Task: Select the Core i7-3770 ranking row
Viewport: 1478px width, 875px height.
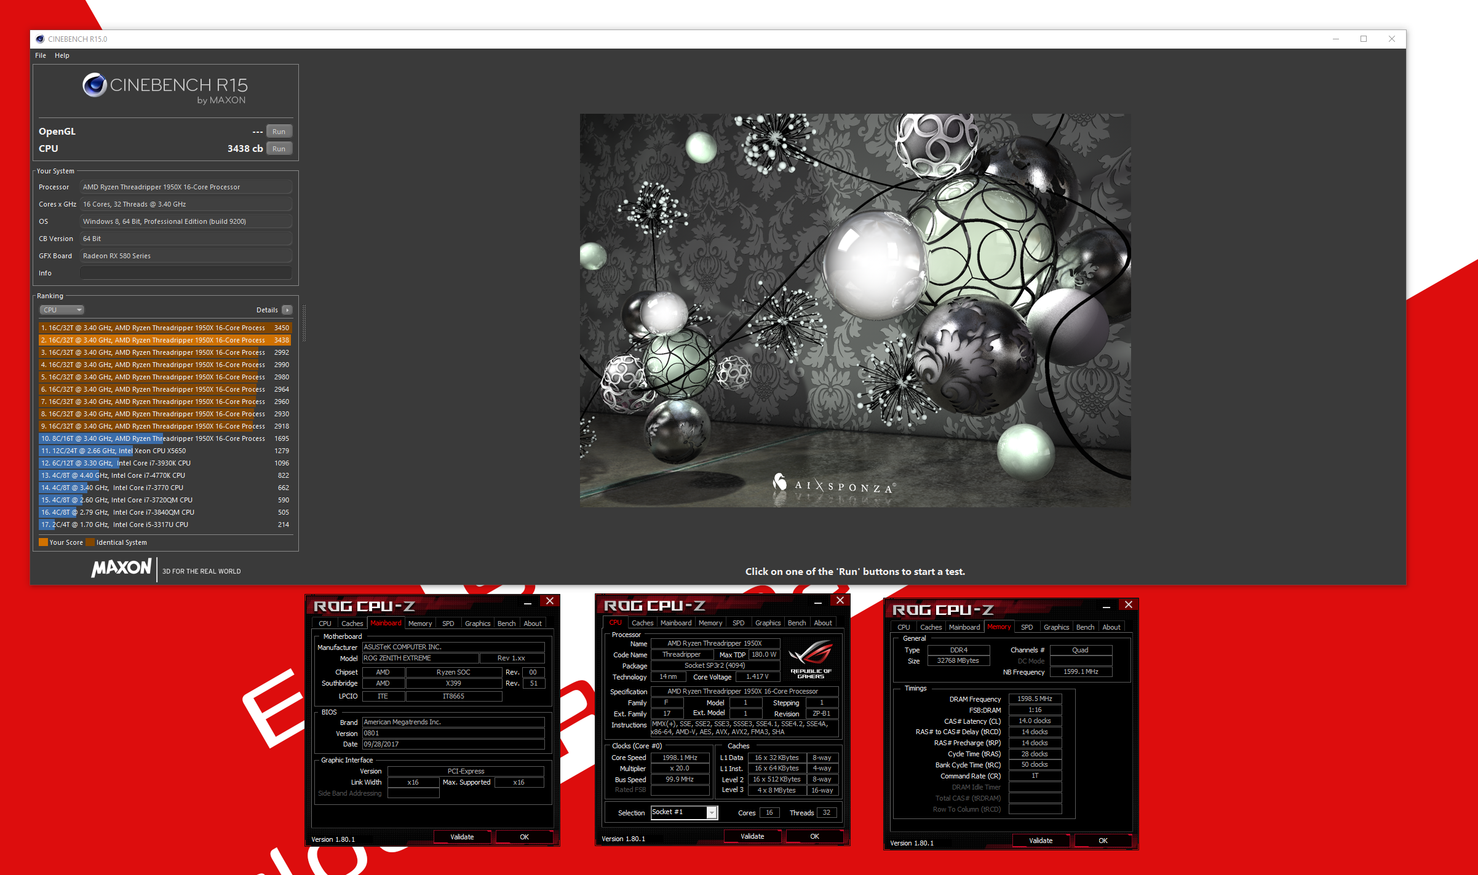Action: point(165,488)
